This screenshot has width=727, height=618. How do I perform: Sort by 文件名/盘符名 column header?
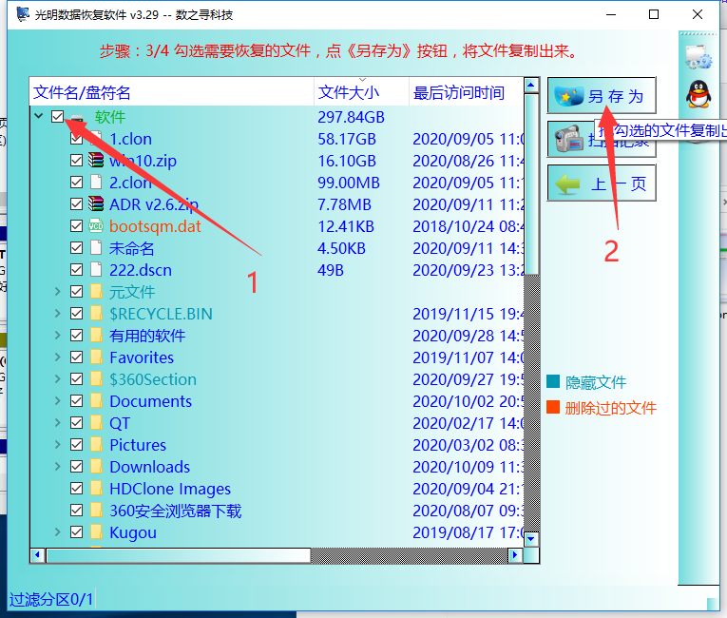click(x=172, y=92)
